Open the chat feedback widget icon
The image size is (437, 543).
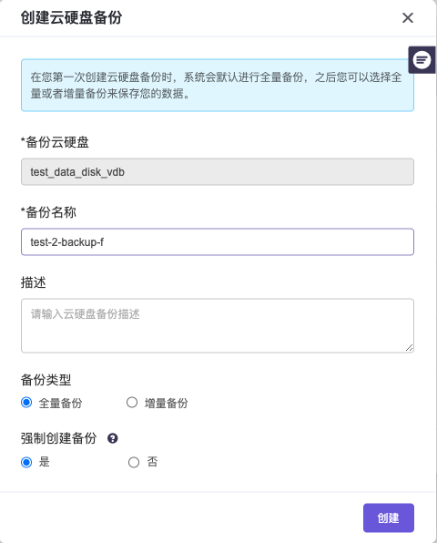(422, 60)
